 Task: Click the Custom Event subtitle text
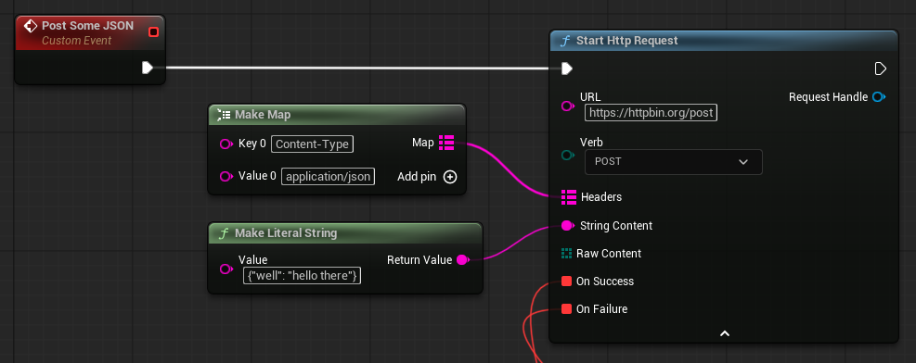click(76, 41)
